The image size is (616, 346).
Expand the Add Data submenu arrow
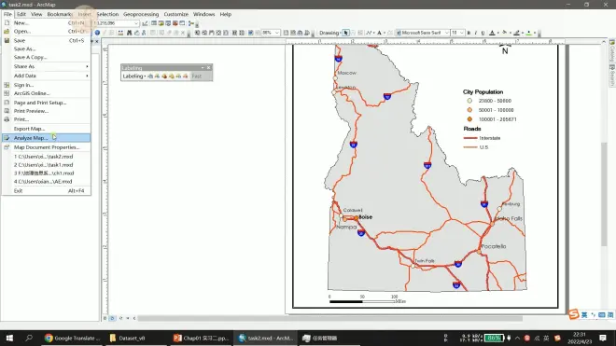87,76
